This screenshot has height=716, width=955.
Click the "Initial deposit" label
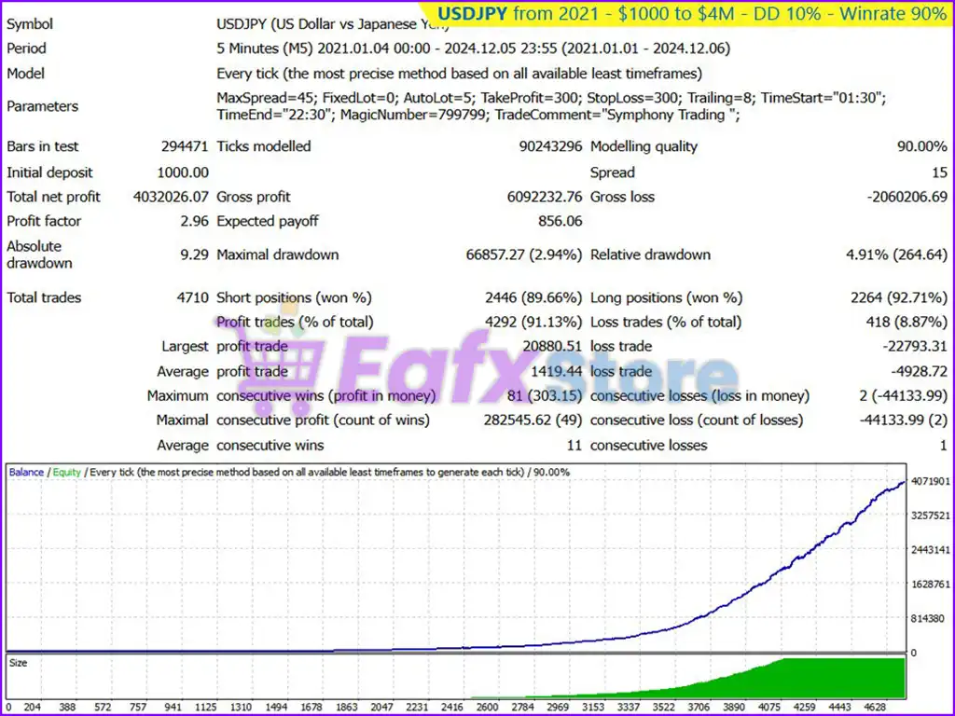tap(49, 172)
